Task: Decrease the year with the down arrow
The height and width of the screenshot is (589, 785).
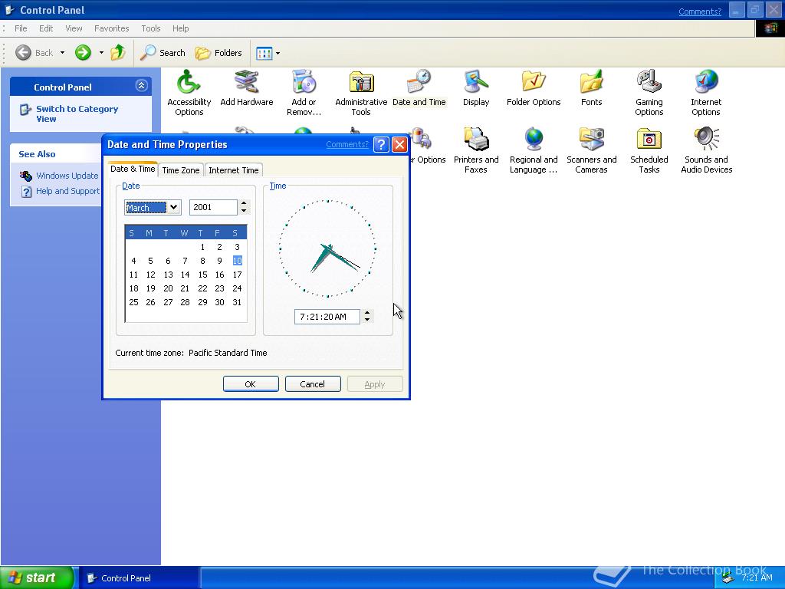Action: click(244, 211)
